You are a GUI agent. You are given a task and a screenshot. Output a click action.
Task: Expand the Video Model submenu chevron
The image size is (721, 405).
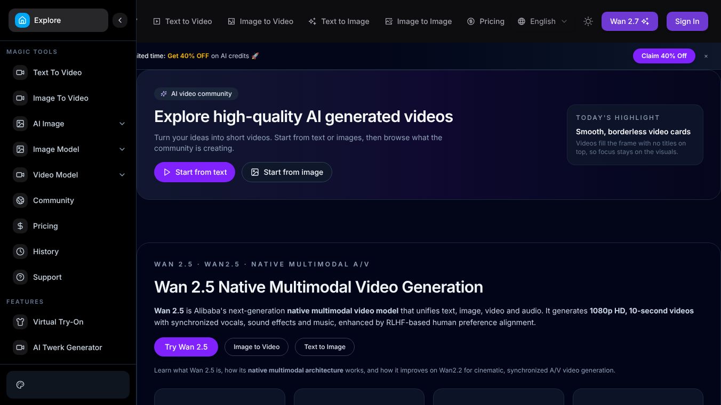tap(122, 175)
